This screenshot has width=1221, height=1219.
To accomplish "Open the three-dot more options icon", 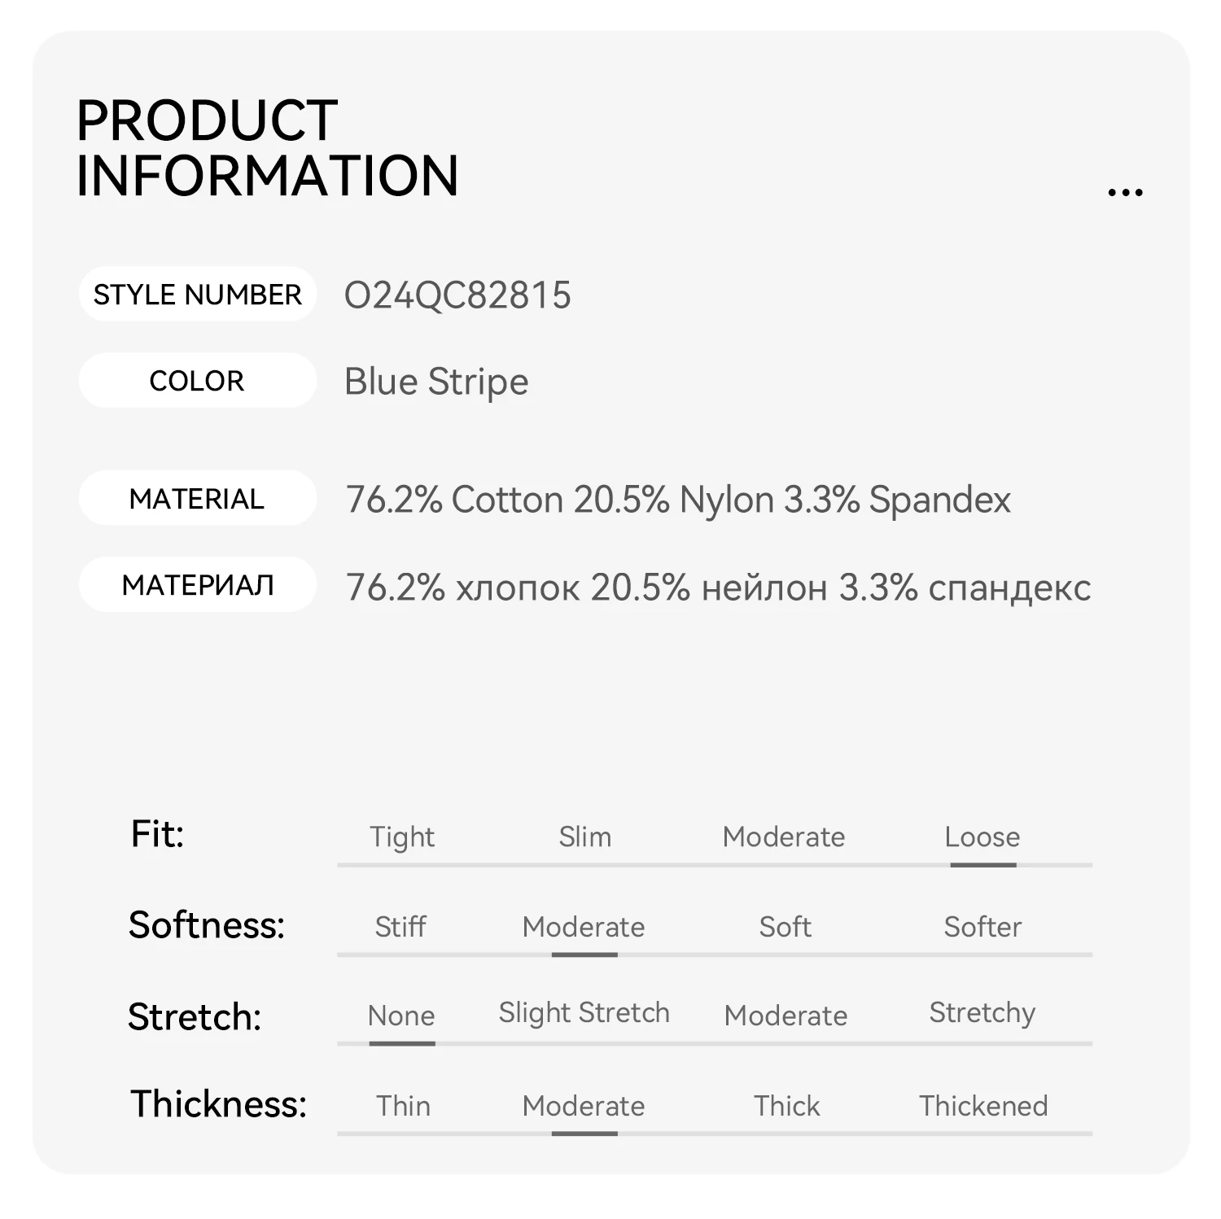I will click(1125, 193).
